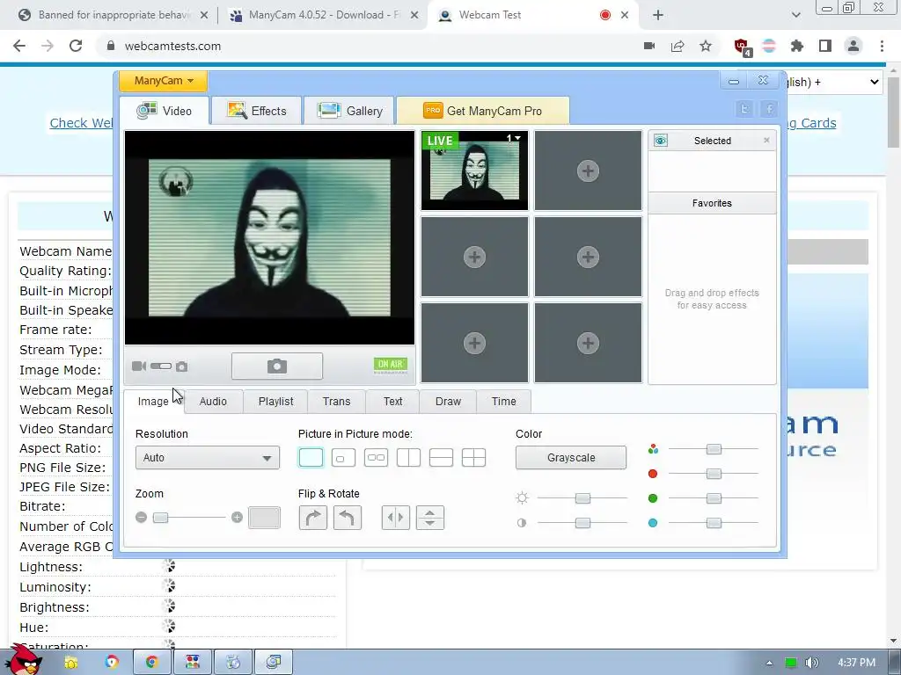The height and width of the screenshot is (675, 901).
Task: Adjust the green channel slider handle
Action: tap(714, 498)
